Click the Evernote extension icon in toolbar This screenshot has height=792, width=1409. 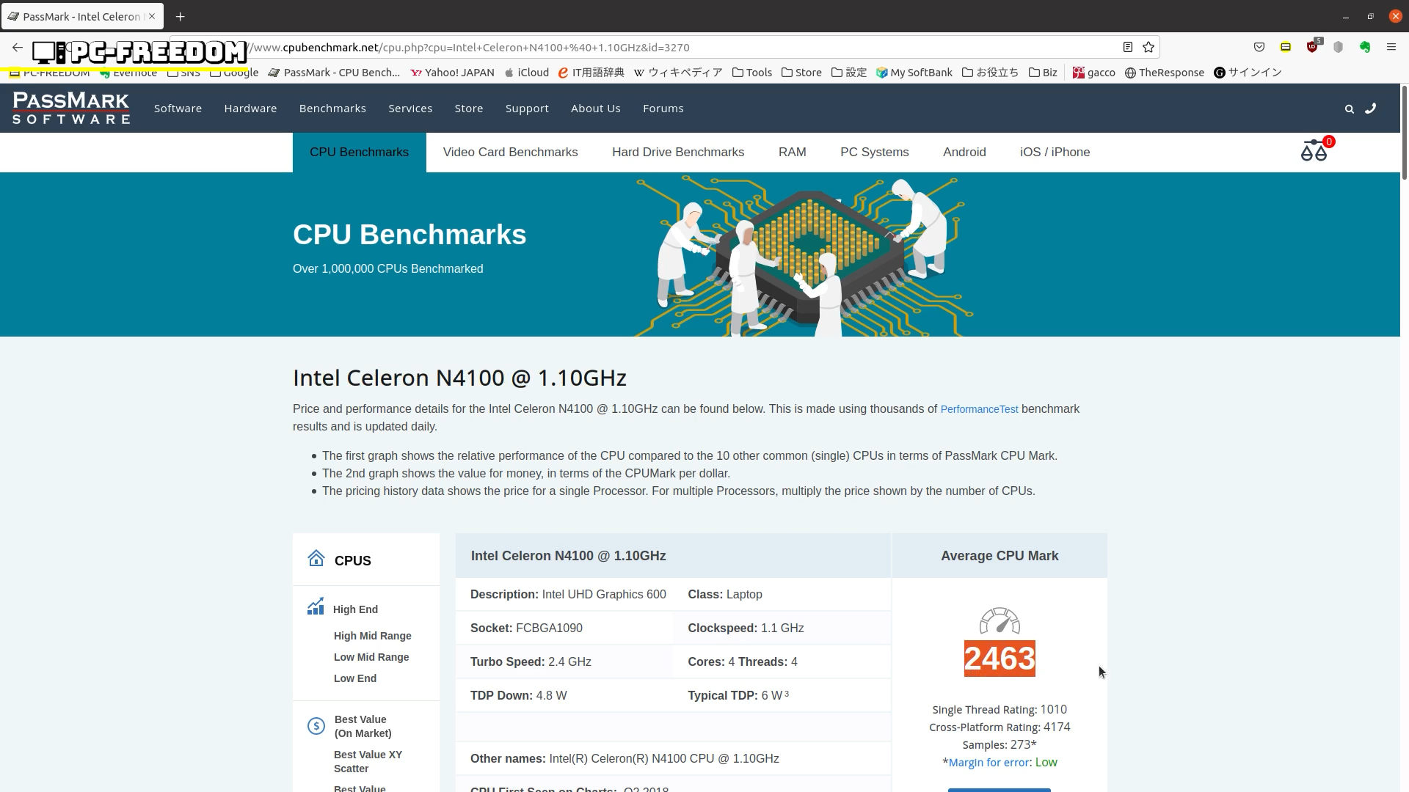tap(1364, 48)
